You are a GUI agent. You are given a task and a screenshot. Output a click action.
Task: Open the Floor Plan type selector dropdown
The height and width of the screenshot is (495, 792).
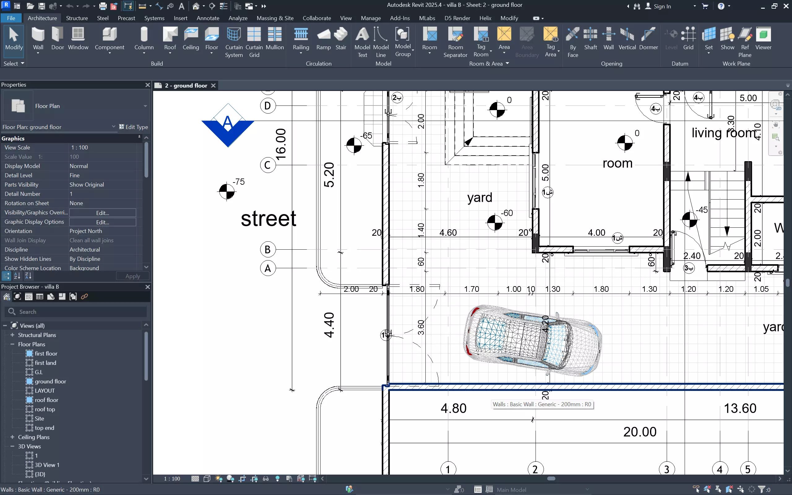point(145,106)
